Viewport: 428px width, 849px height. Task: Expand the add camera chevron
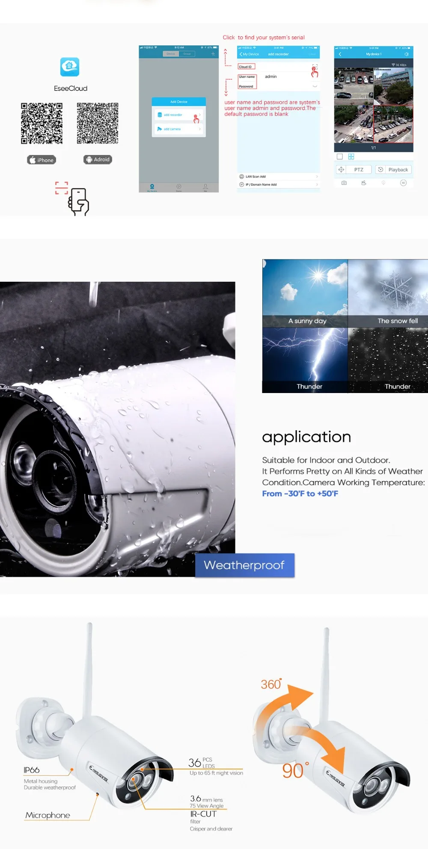click(199, 129)
